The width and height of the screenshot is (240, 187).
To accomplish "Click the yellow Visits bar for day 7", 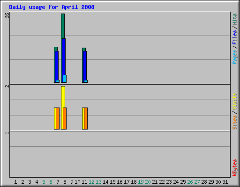I will [55, 118].
